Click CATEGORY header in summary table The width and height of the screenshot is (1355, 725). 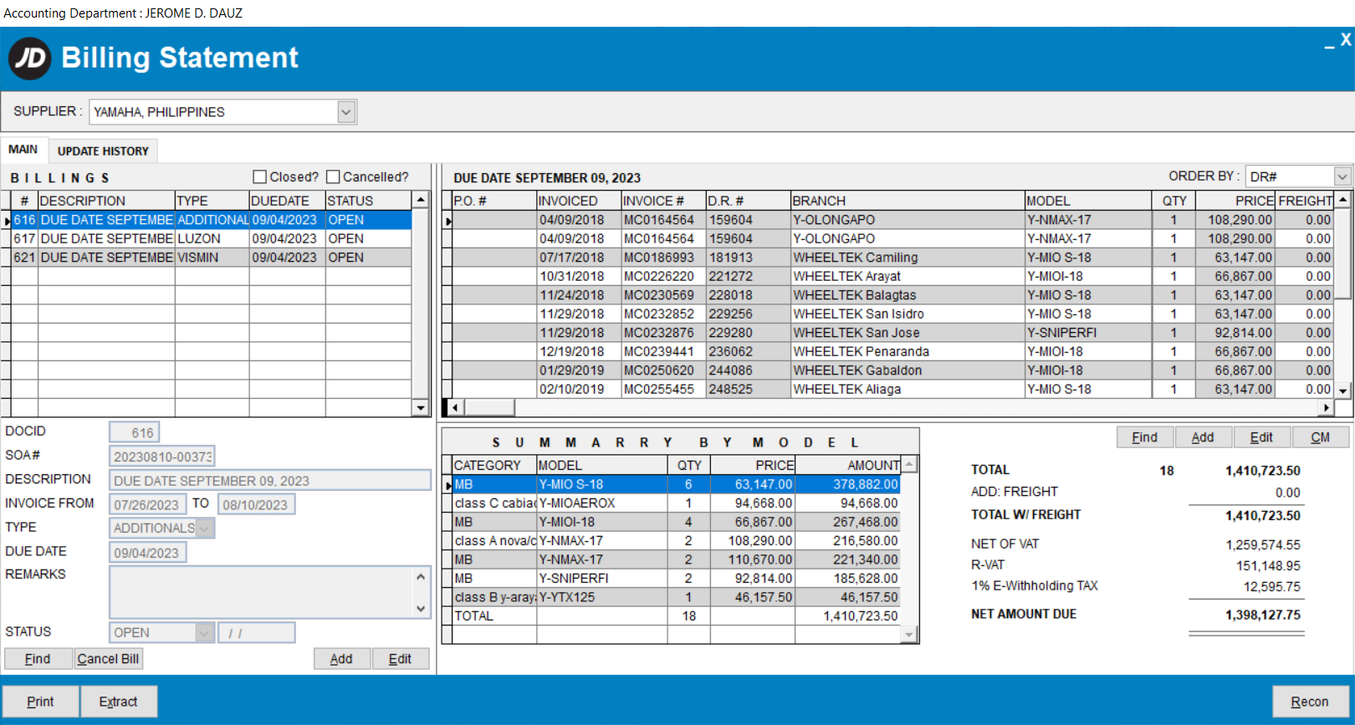coord(494,465)
